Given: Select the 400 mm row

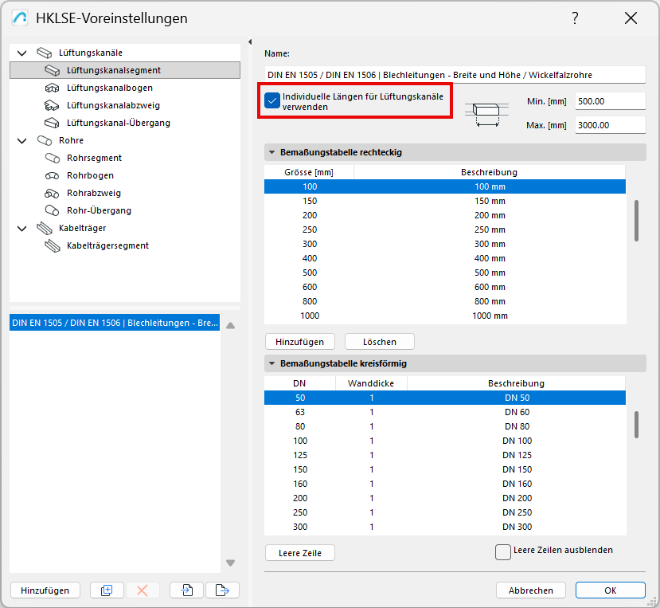Looking at the screenshot, I should click(445, 258).
